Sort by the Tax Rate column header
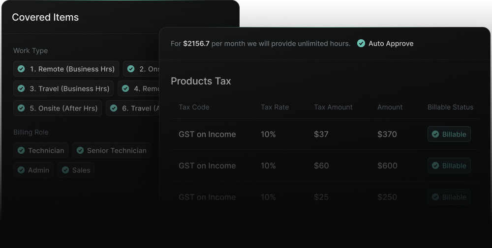Screen dimensions: 492x248 point(275,107)
